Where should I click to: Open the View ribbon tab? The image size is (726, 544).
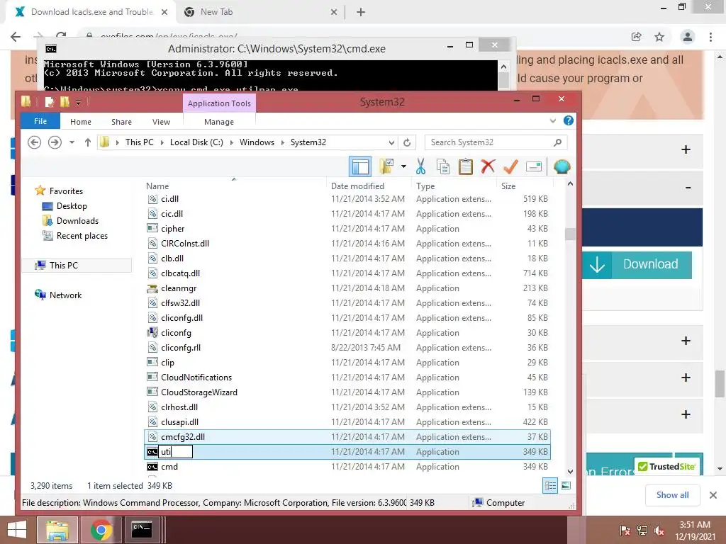pyautogui.click(x=161, y=122)
